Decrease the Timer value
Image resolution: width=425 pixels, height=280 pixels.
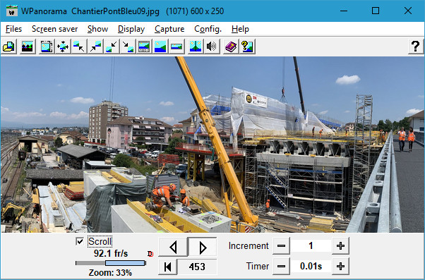[282, 266]
